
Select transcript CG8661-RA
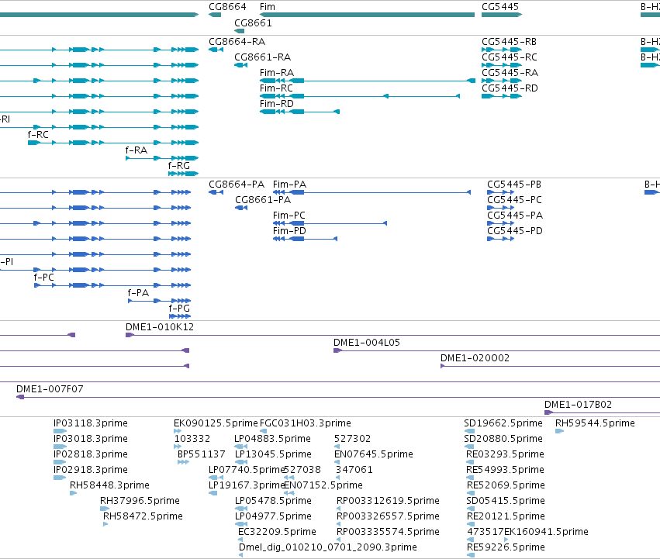(x=263, y=57)
